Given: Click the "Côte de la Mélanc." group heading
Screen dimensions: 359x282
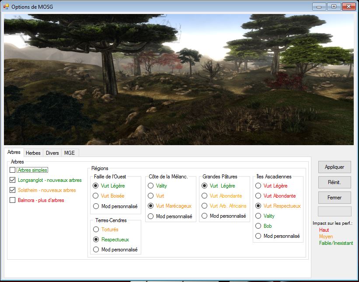Looking at the screenshot, I should click(168, 177).
